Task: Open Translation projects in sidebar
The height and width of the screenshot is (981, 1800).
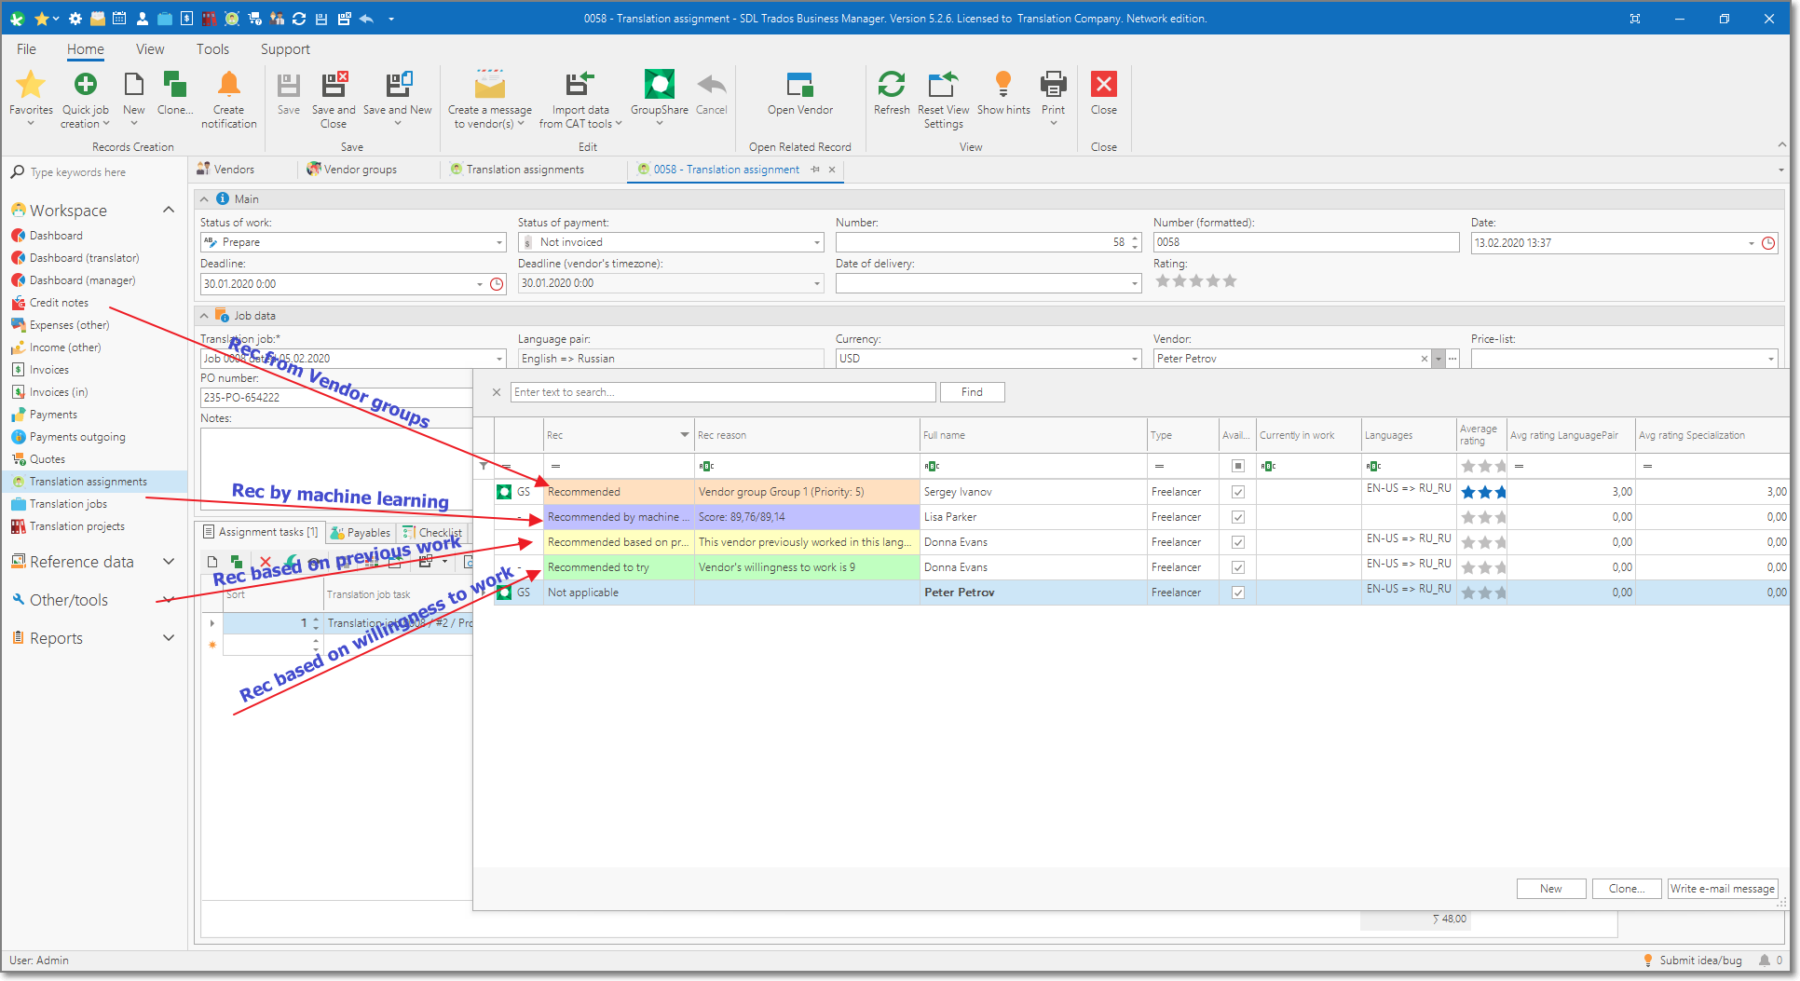Action: [76, 526]
